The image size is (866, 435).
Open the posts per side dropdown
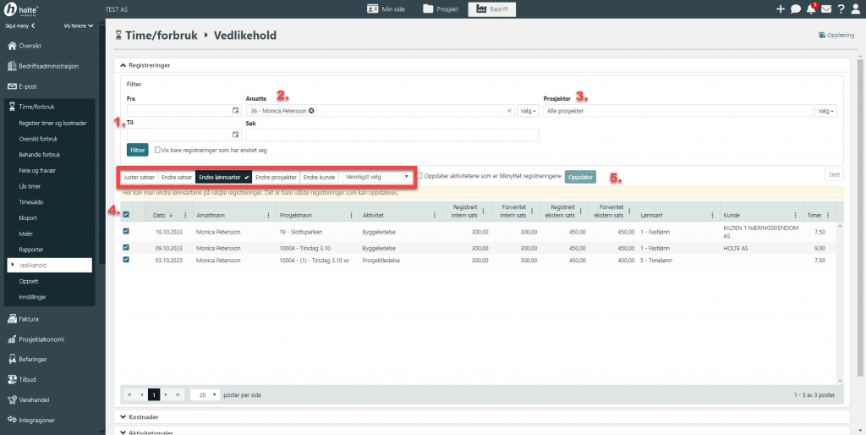(205, 394)
